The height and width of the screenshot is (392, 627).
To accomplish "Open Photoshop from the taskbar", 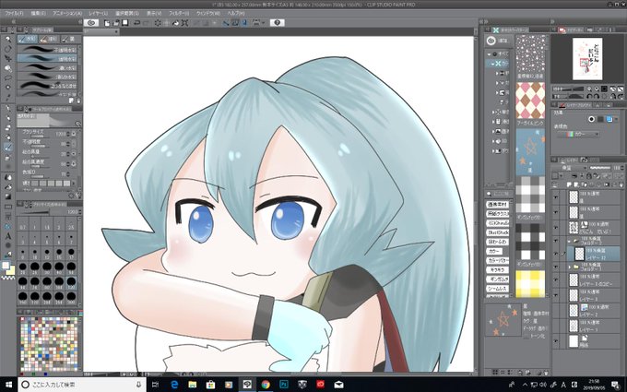I will (284, 385).
